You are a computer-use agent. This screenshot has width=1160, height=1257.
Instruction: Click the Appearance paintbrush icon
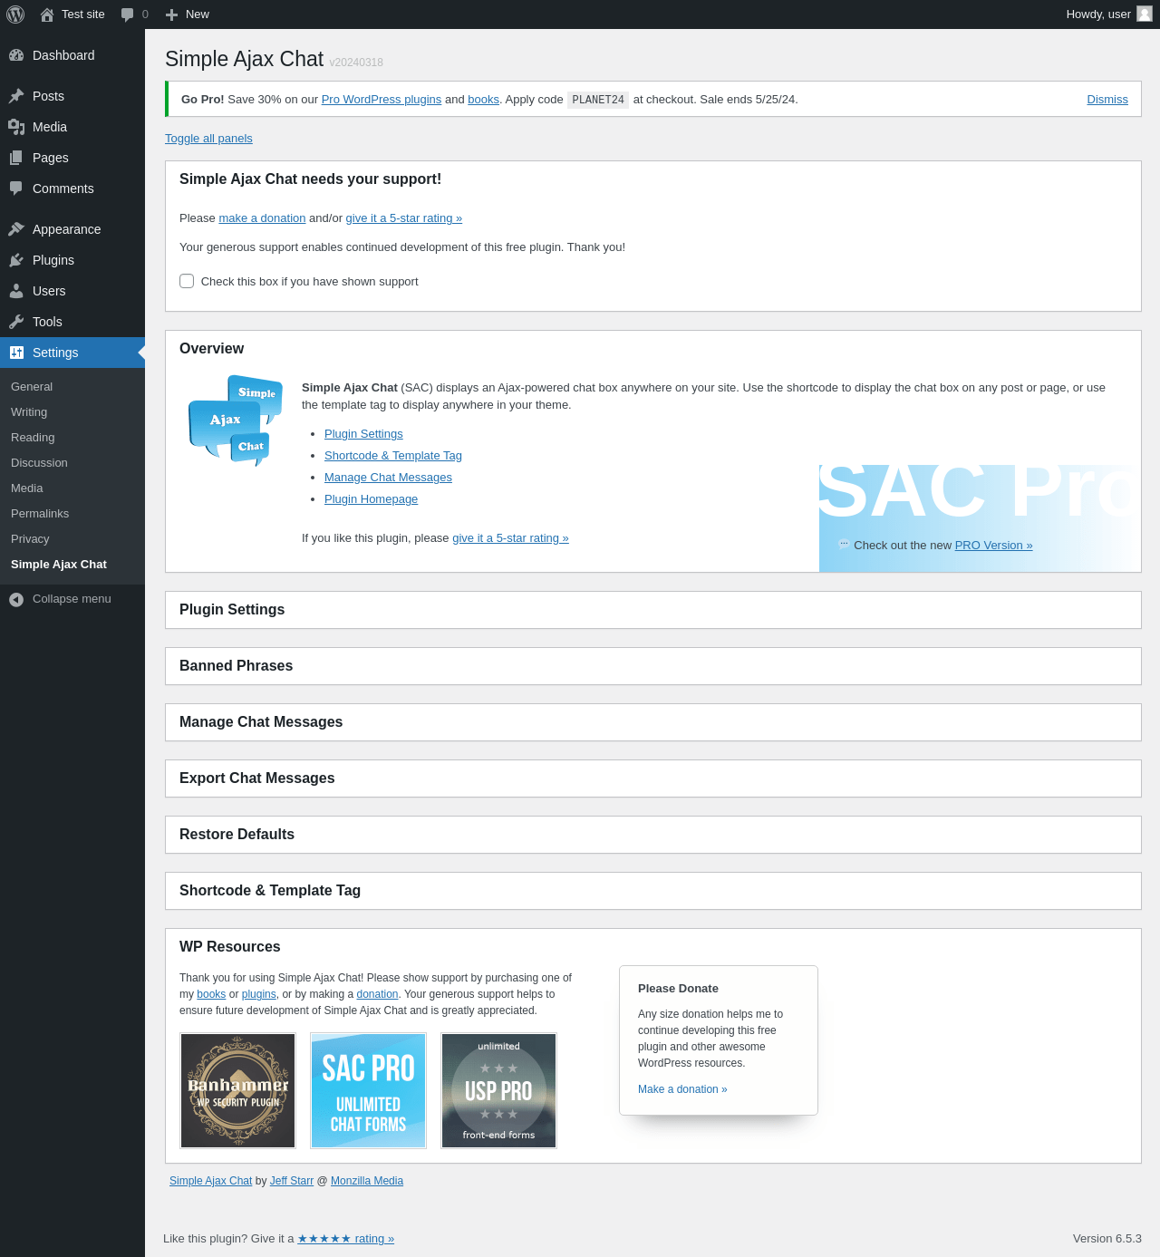pos(16,229)
